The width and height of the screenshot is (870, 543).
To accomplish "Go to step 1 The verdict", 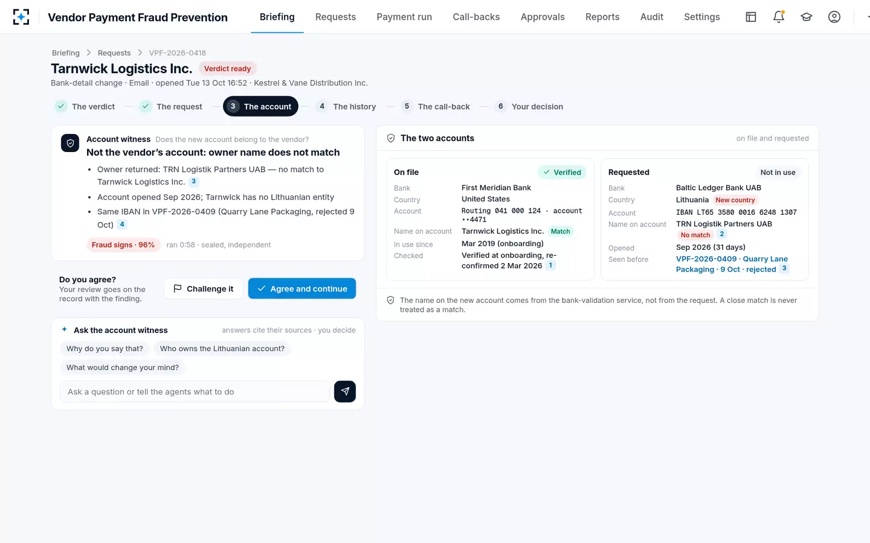I will (85, 107).
